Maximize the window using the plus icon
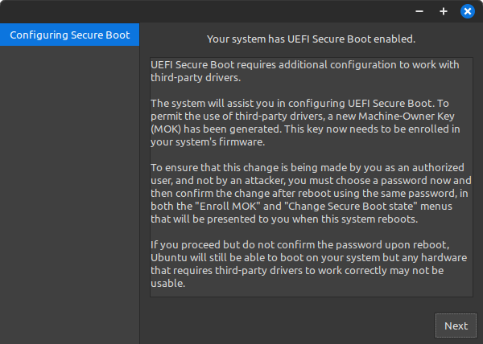The width and height of the screenshot is (483, 344). click(x=443, y=11)
